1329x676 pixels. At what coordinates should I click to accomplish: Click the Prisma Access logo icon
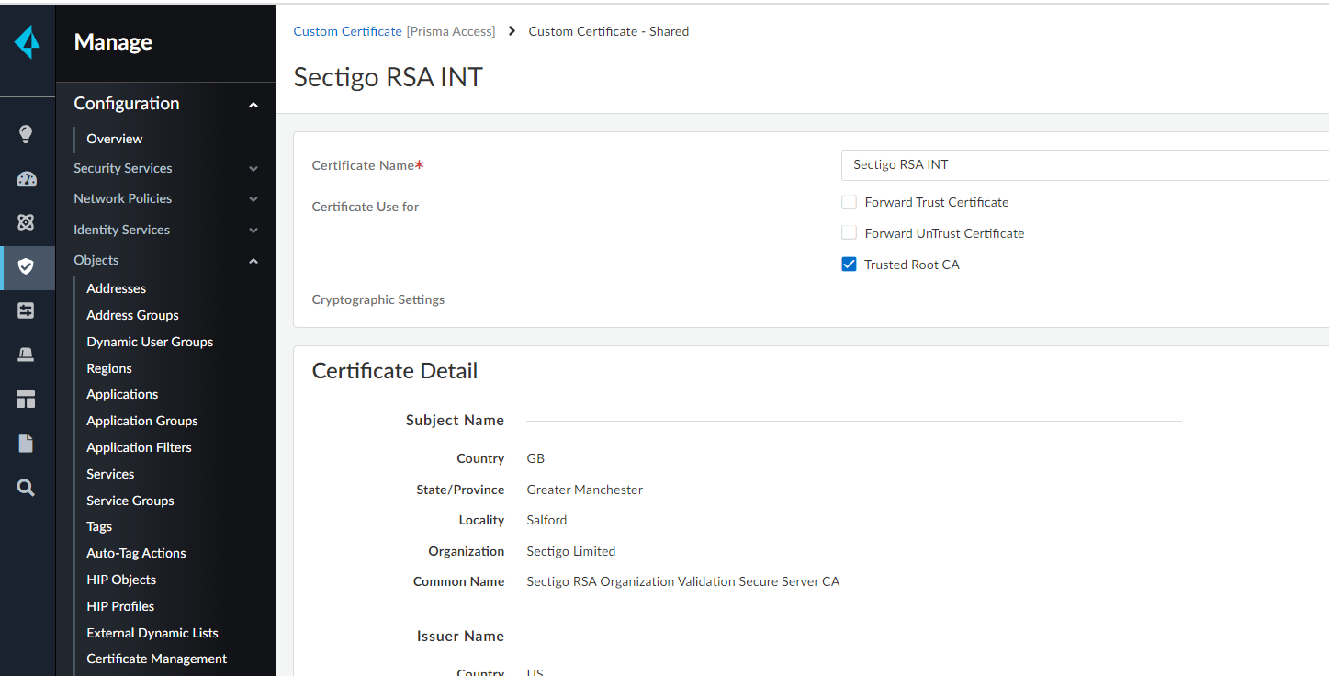click(27, 42)
